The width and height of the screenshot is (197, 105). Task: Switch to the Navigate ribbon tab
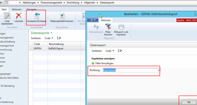coord(32,9)
